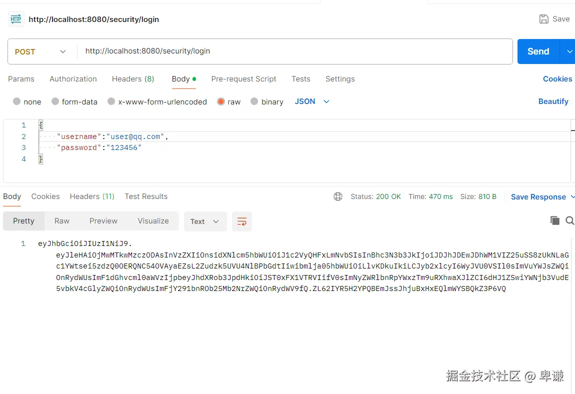Choose x-www-form-urlencoded body type
Screen dimensions: 575x394
click(111, 101)
